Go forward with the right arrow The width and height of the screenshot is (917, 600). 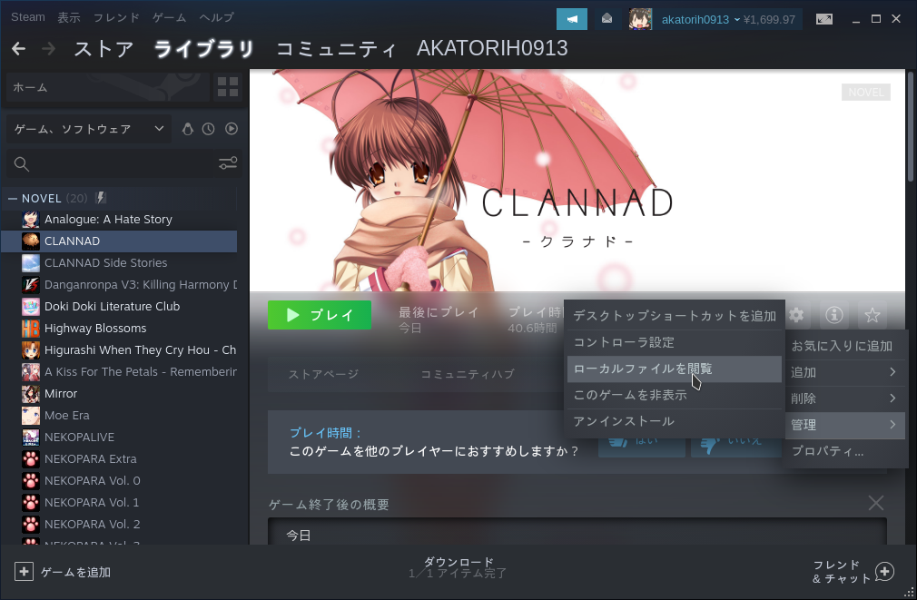(x=48, y=48)
